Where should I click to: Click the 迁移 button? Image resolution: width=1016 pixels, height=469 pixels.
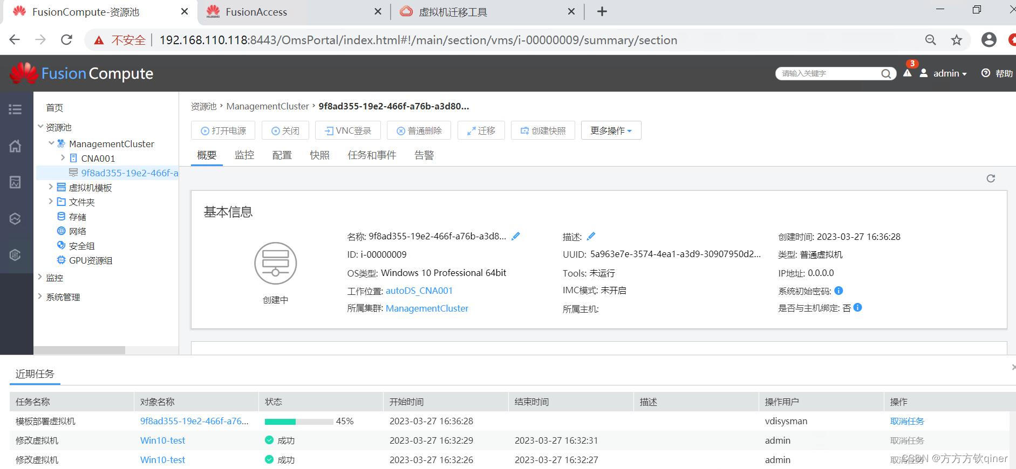481,130
